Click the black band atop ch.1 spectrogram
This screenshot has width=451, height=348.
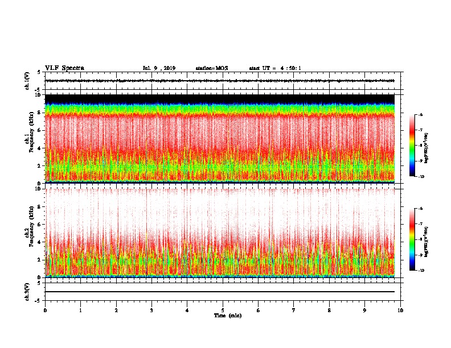220,99
